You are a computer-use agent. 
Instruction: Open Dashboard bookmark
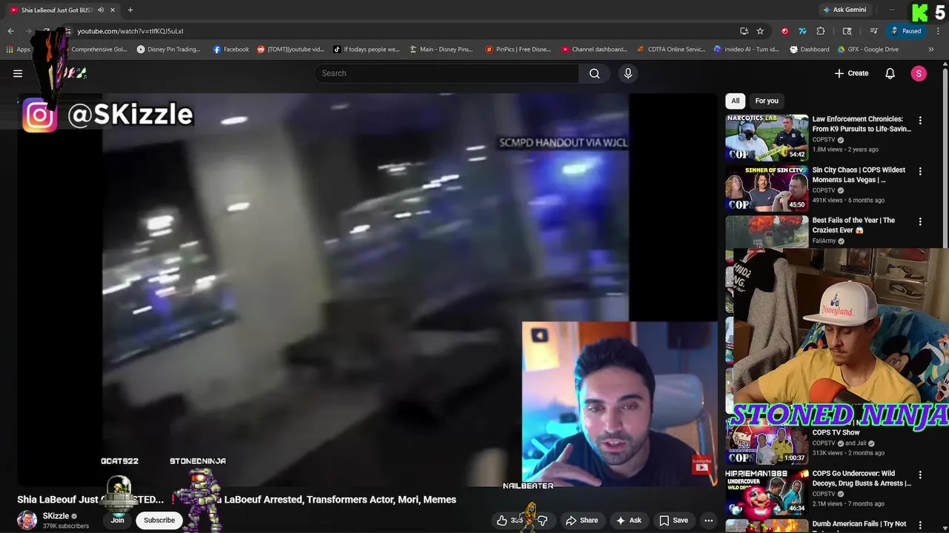point(809,50)
